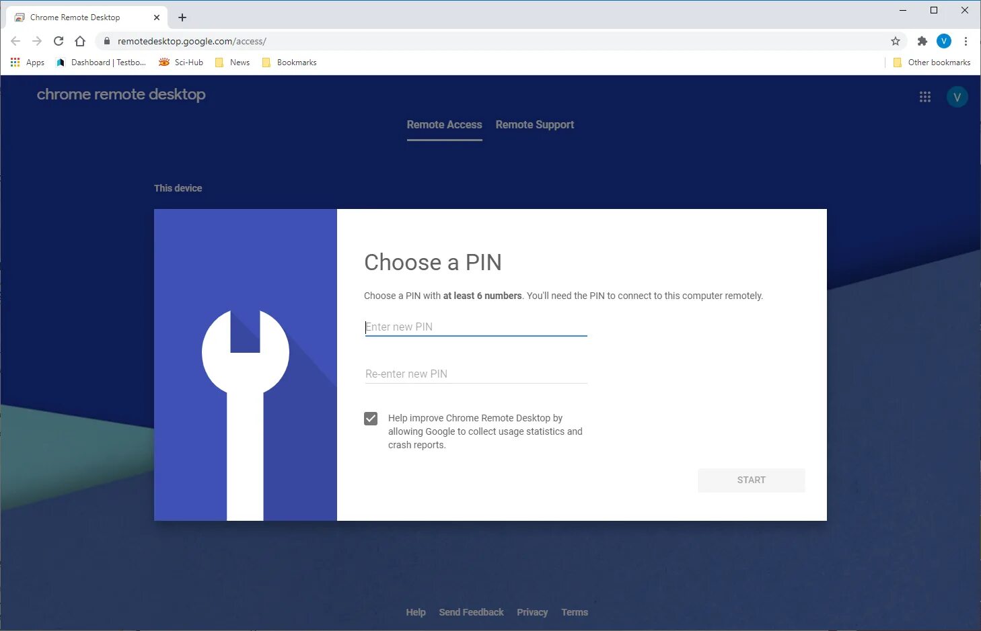Click the 'This device' label
981x631 pixels.
178,188
